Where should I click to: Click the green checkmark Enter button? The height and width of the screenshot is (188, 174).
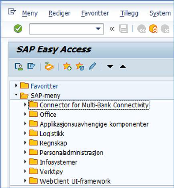coord(18,29)
